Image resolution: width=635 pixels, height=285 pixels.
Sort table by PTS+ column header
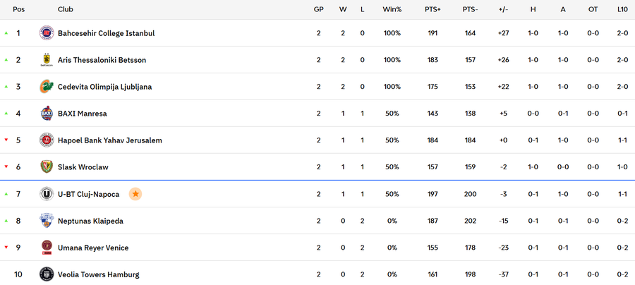click(433, 9)
